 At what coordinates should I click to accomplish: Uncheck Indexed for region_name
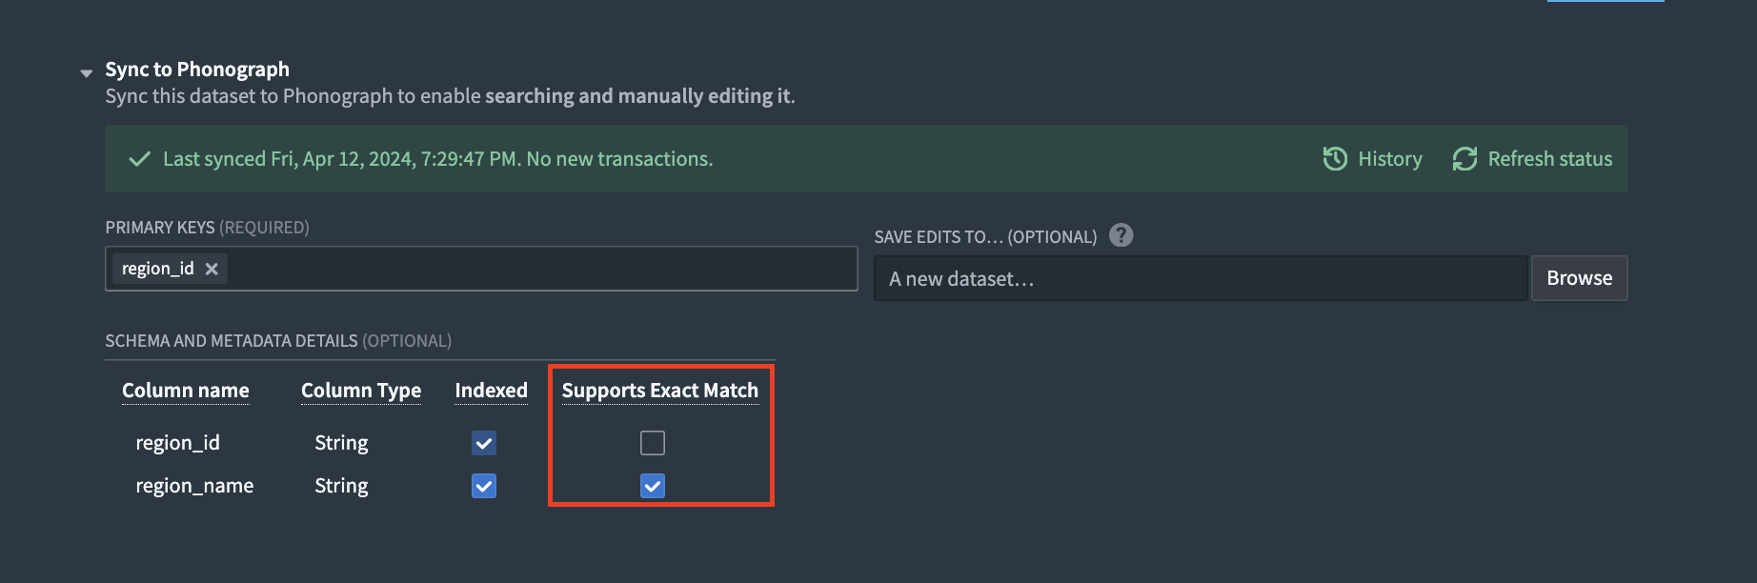coord(484,486)
